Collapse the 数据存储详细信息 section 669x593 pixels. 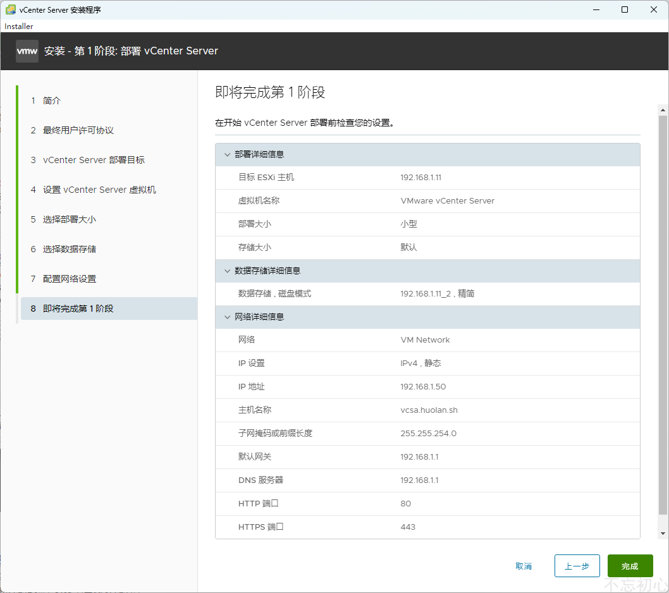pyautogui.click(x=227, y=271)
